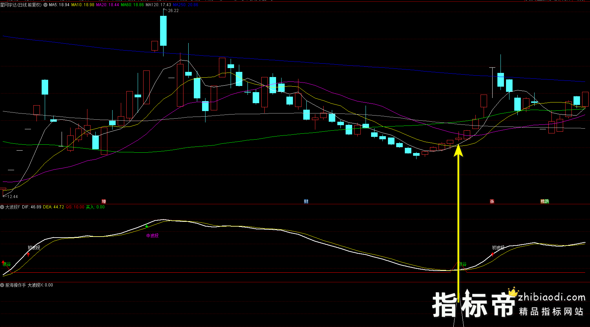Select the MA5: 18.94 indicator label

click(x=59, y=5)
